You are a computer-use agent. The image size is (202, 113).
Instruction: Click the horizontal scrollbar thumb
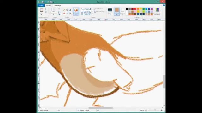click(100, 108)
